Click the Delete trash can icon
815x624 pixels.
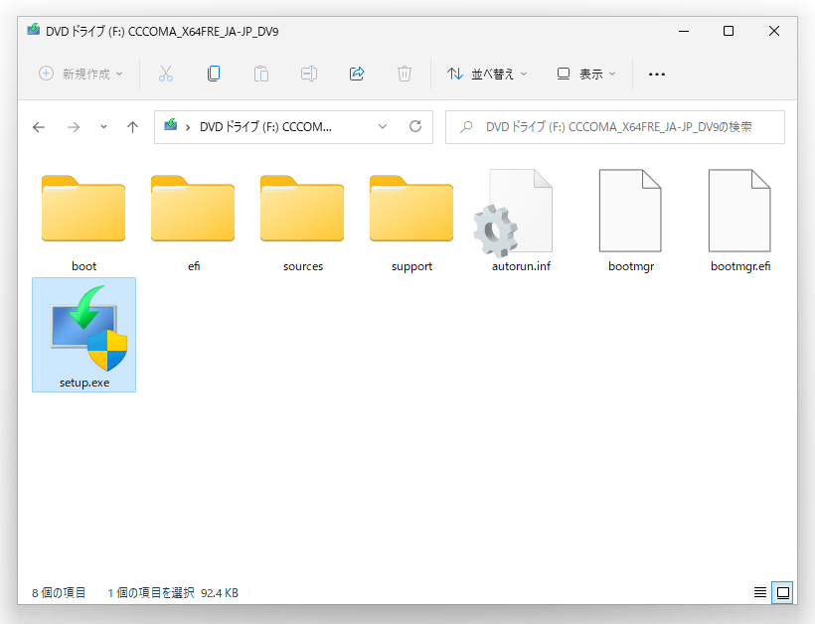pos(405,74)
